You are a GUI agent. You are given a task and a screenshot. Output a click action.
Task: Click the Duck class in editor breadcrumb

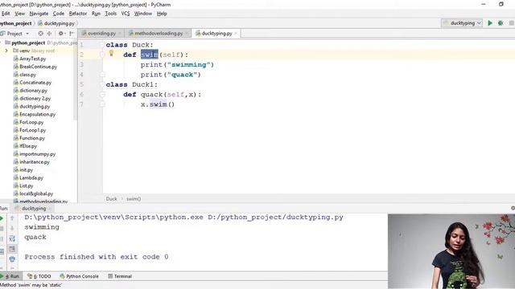tap(111, 199)
